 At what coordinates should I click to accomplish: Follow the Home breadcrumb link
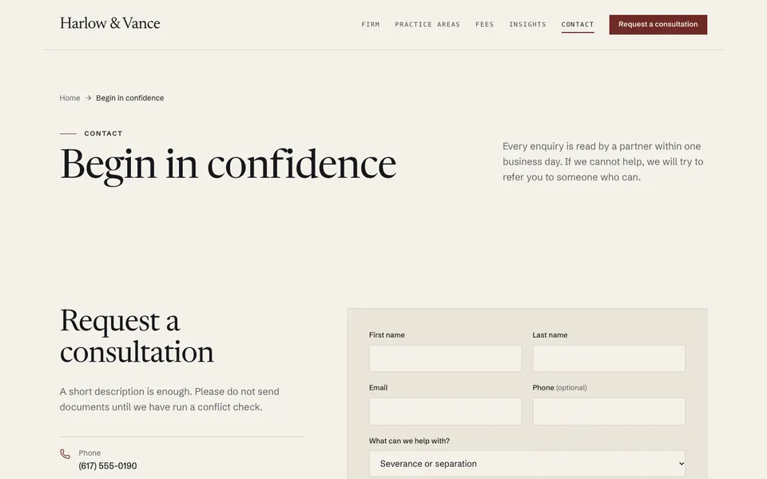coord(70,97)
